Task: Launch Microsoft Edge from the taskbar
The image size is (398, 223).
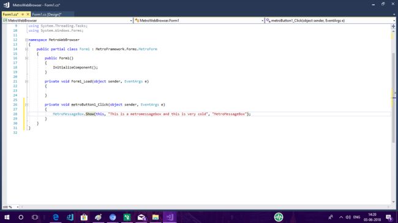Action: (x=56, y=217)
